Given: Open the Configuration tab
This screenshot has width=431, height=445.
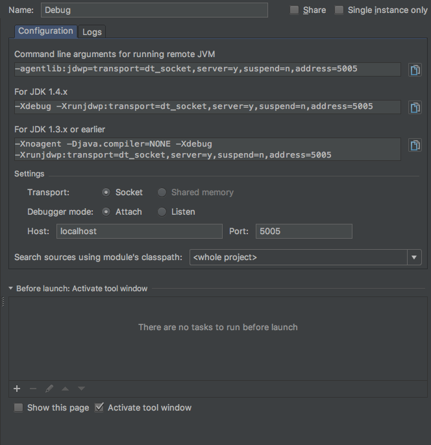Looking at the screenshot, I should coord(45,31).
